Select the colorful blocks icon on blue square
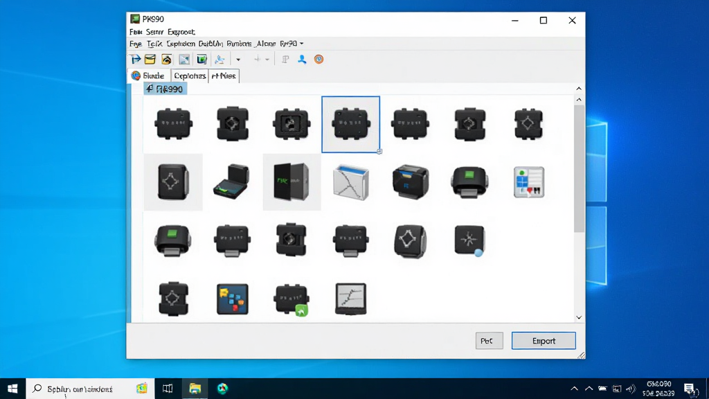709x399 pixels. click(233, 299)
